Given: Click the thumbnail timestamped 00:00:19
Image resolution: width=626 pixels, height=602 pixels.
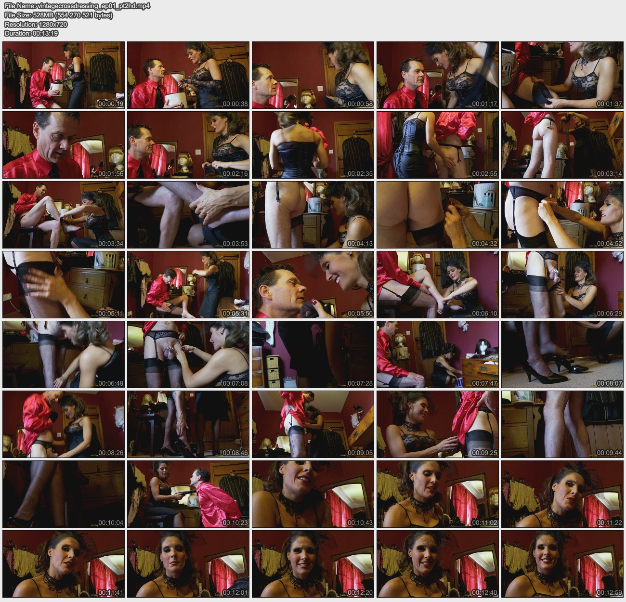Looking at the screenshot, I should 64,75.
